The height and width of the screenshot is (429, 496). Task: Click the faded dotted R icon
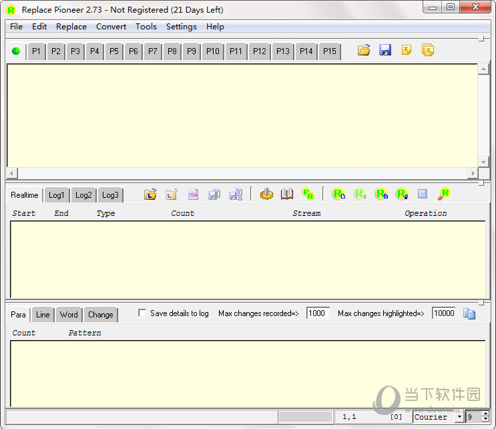pyautogui.click(x=360, y=194)
